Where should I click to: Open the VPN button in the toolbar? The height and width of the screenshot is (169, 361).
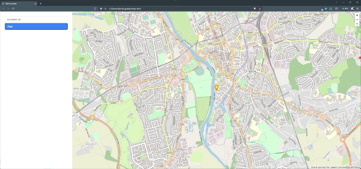345,9
